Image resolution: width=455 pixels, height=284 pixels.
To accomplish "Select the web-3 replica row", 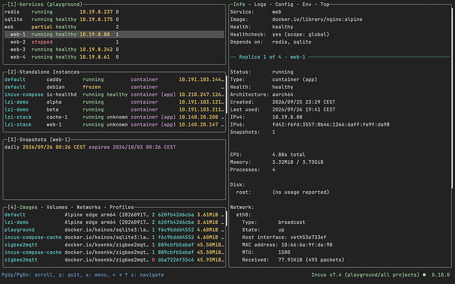I will 114,49.
